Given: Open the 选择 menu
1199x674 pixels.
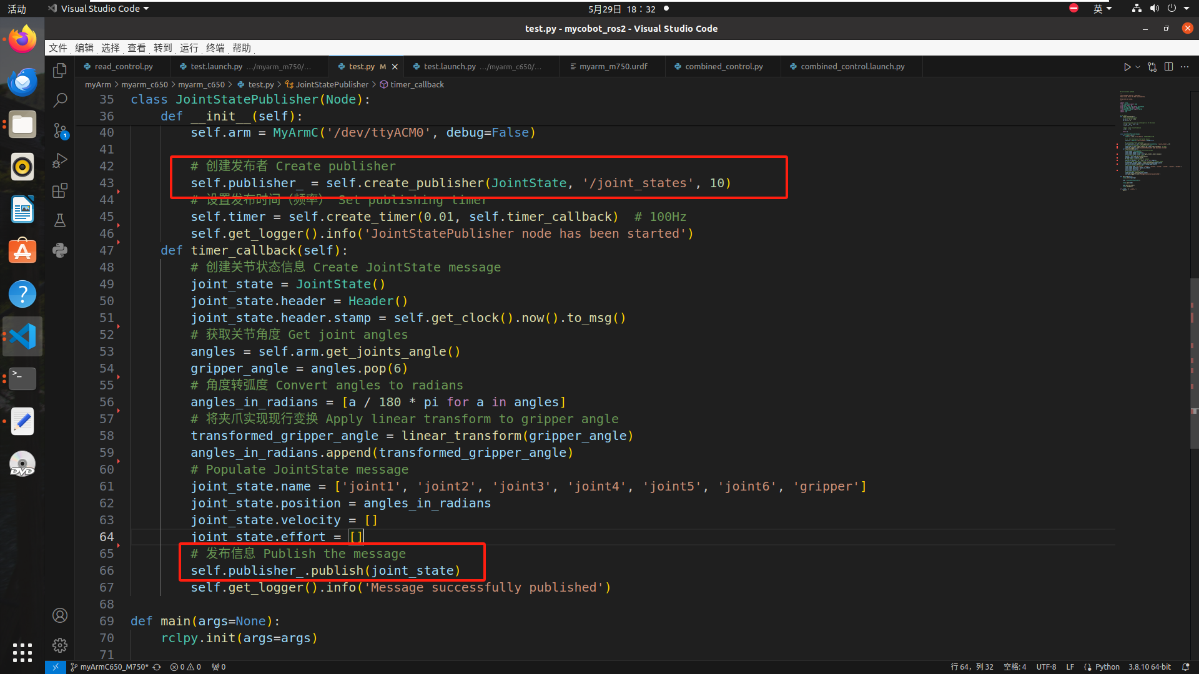Looking at the screenshot, I should pyautogui.click(x=111, y=48).
